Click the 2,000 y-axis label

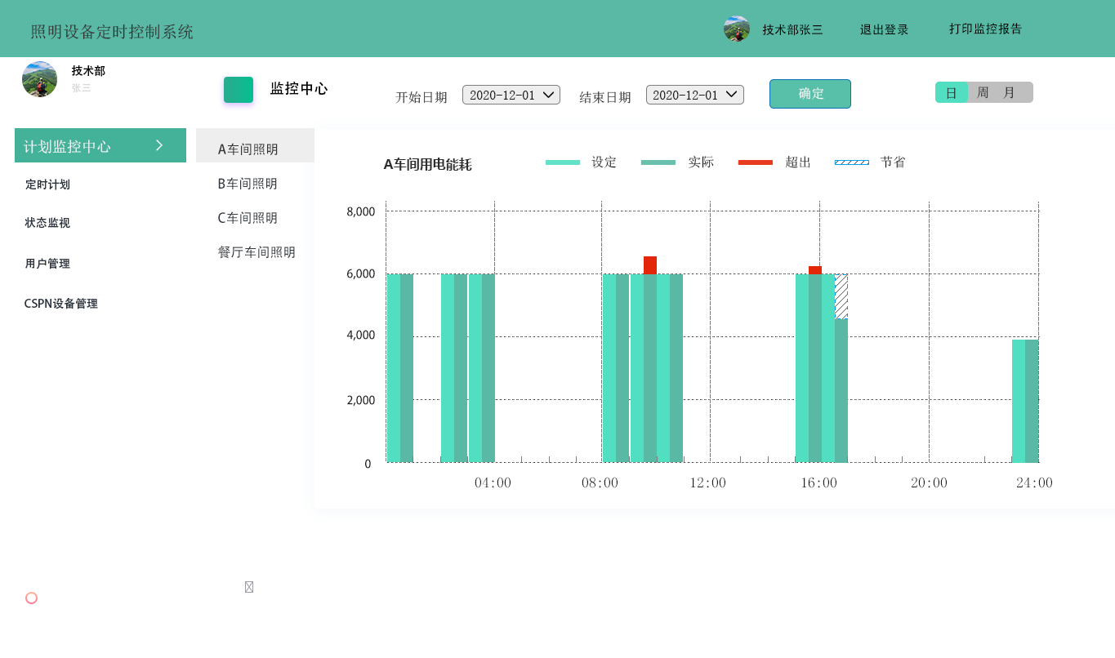[361, 400]
